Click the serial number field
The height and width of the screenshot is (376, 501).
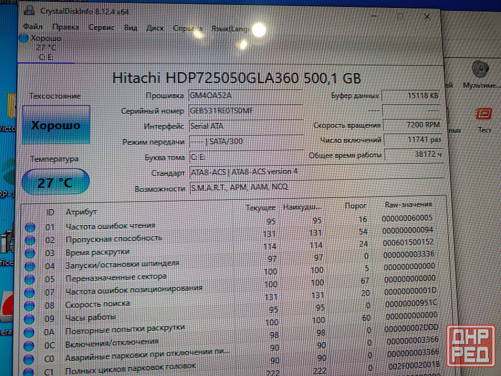pos(245,111)
